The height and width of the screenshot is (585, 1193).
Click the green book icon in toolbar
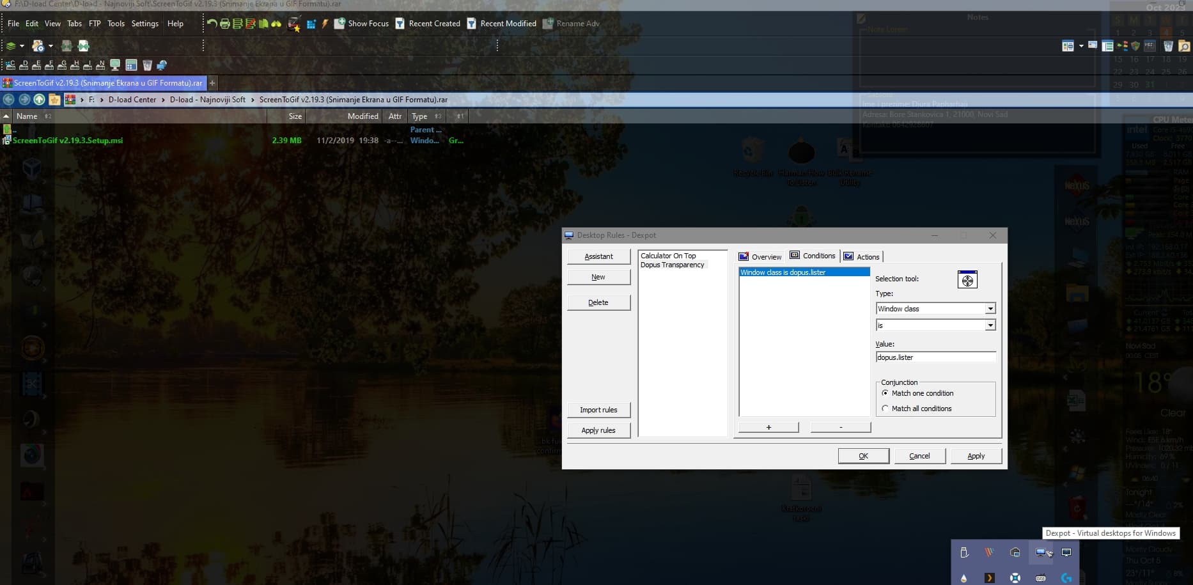(263, 24)
